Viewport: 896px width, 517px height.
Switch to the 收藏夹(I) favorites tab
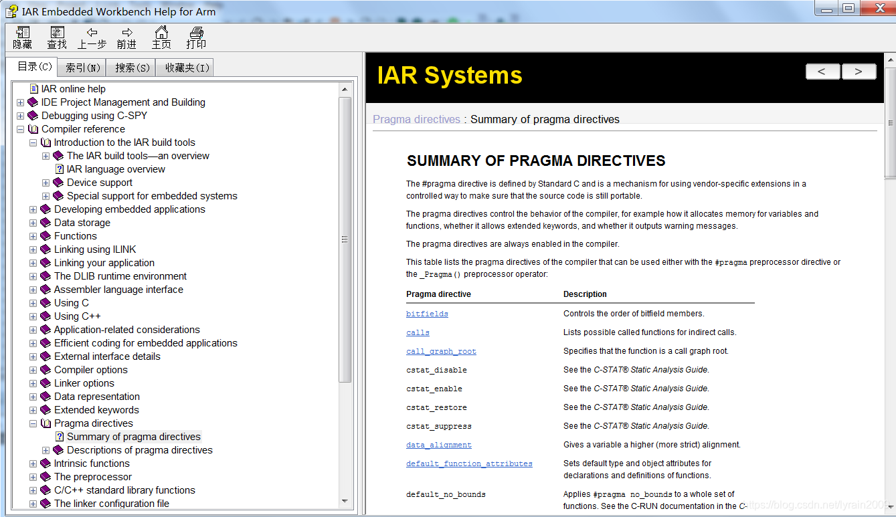click(185, 68)
